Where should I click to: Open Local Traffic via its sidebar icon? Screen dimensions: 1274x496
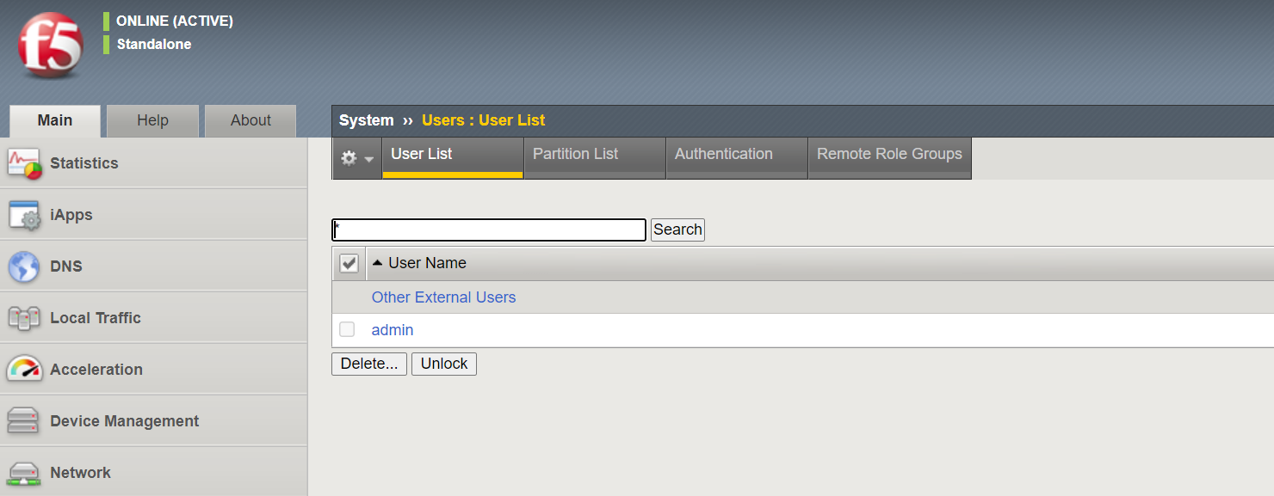pyautogui.click(x=23, y=317)
